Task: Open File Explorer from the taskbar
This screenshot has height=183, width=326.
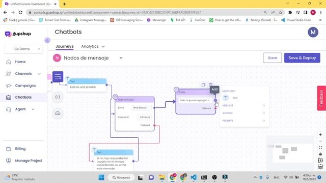Action: [x=162, y=177]
